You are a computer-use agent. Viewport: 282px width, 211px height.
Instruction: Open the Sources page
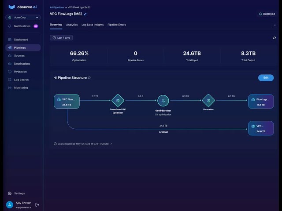click(23, 56)
